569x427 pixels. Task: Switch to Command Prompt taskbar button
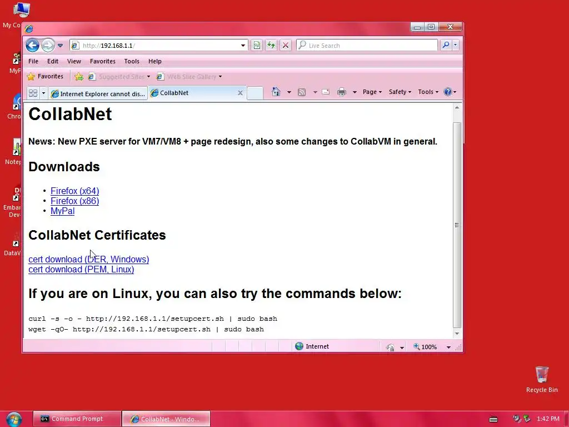77,419
